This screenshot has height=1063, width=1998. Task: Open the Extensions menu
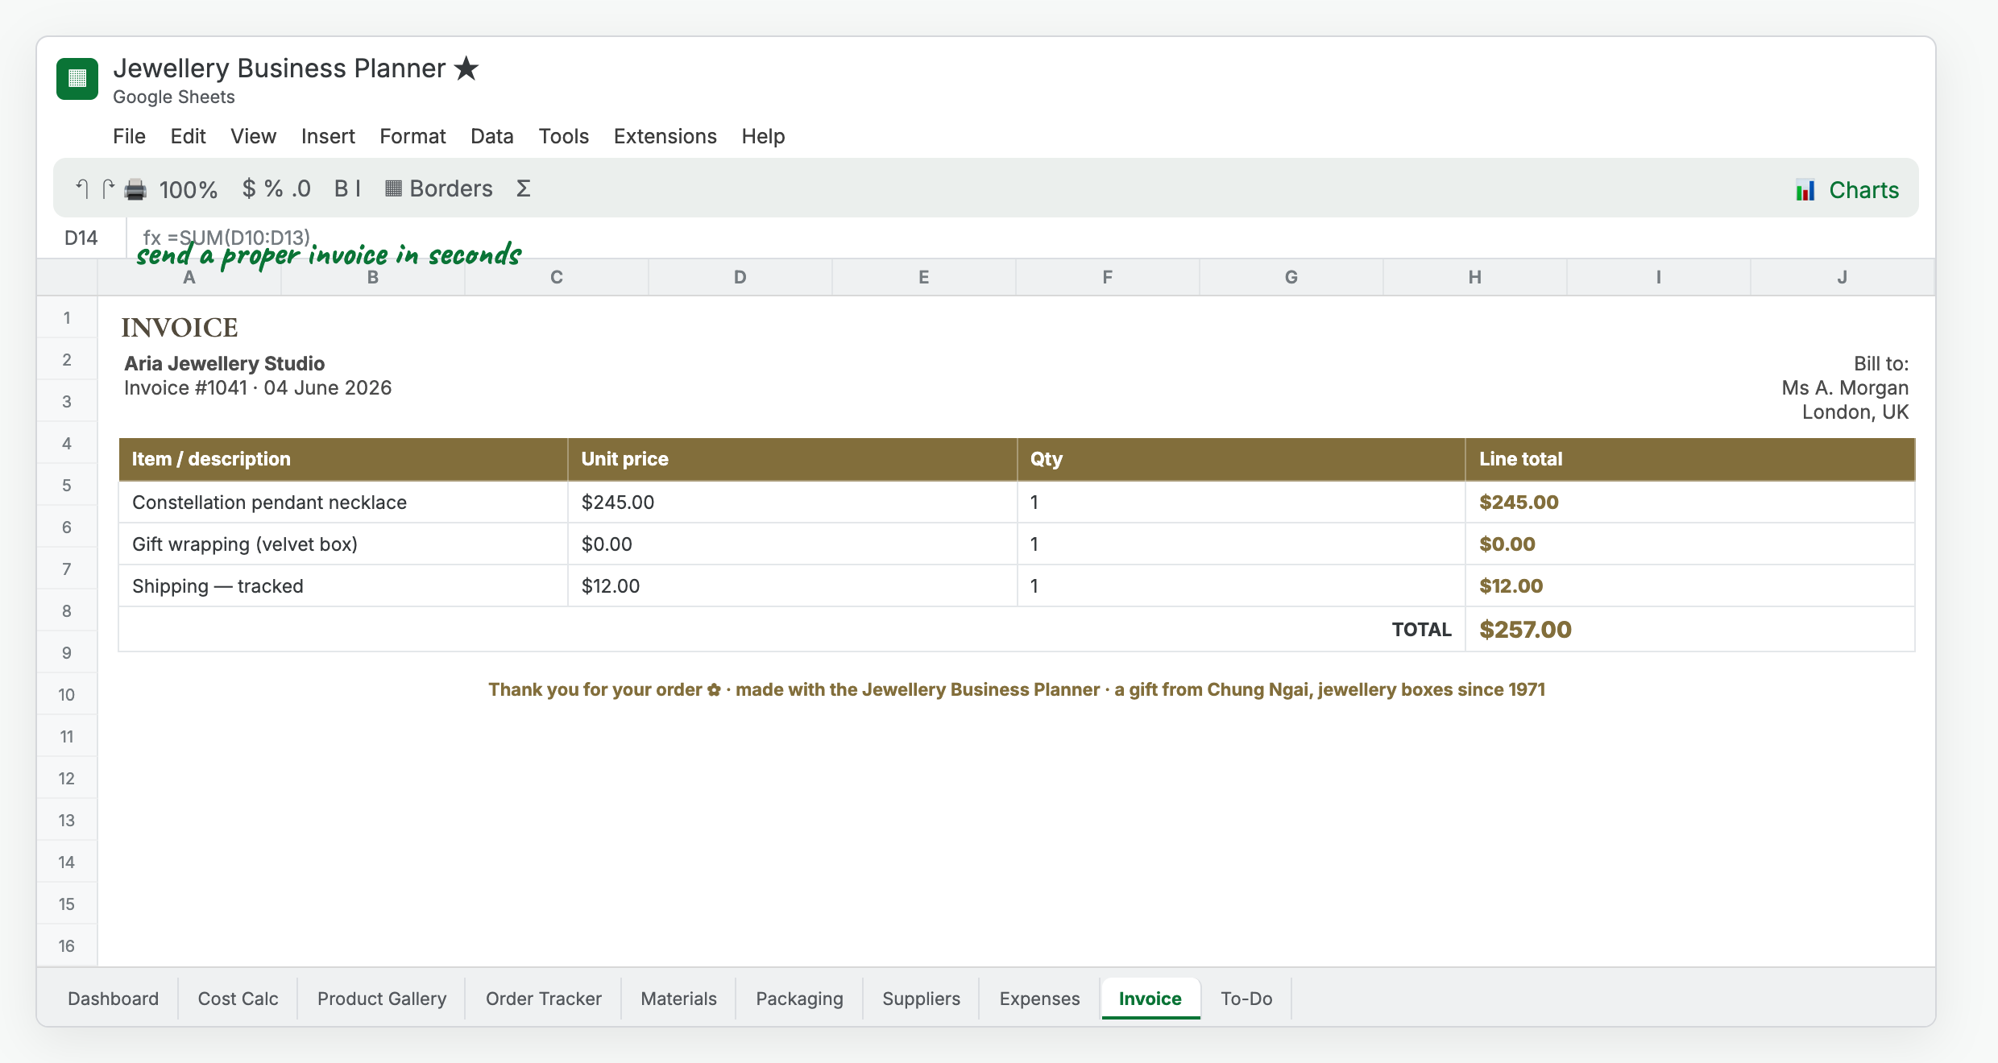click(665, 136)
